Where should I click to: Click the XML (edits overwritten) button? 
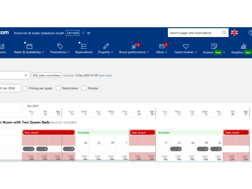click(x=47, y=75)
